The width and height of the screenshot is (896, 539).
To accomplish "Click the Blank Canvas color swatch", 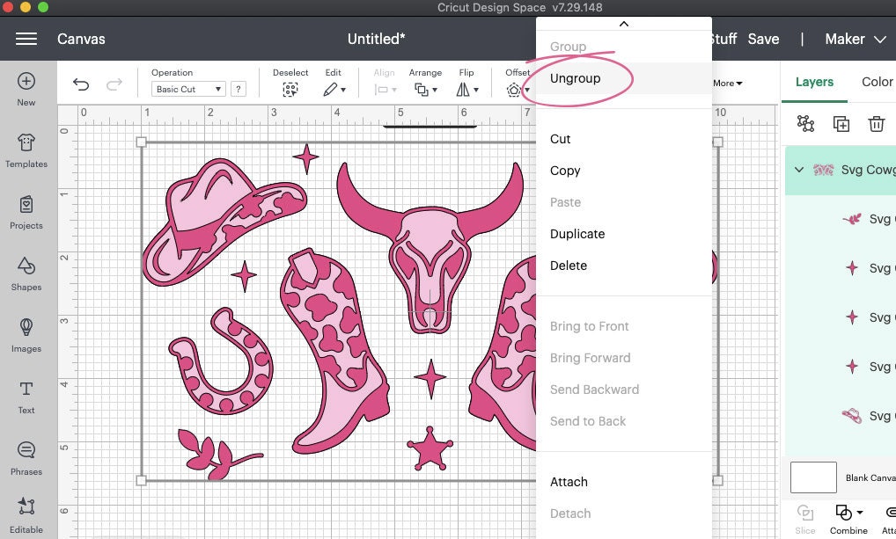I will [x=813, y=477].
